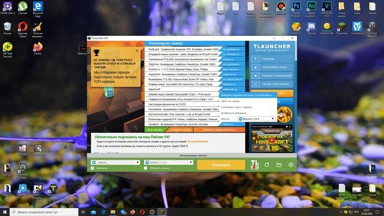Click the refresh versions icon
Image resolution: width=384 pixels, height=216 pixels.
pyautogui.click(x=266, y=165)
